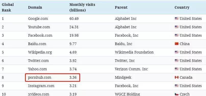Open the Google.com domain entry

click(x=38, y=19)
